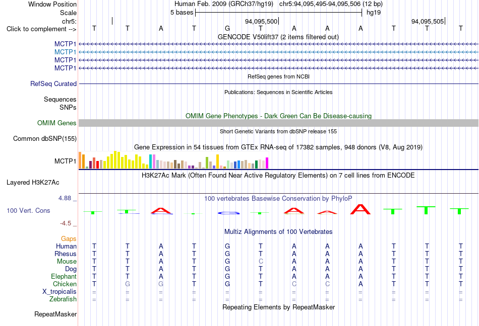
Task: Click the chr5:94,095,495-94,095,506 (12 bp) position text
Action: [x=331, y=4]
